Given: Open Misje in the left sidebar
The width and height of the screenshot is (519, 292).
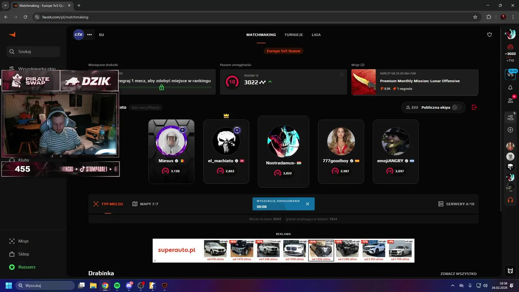Looking at the screenshot, I should pyautogui.click(x=19, y=241).
